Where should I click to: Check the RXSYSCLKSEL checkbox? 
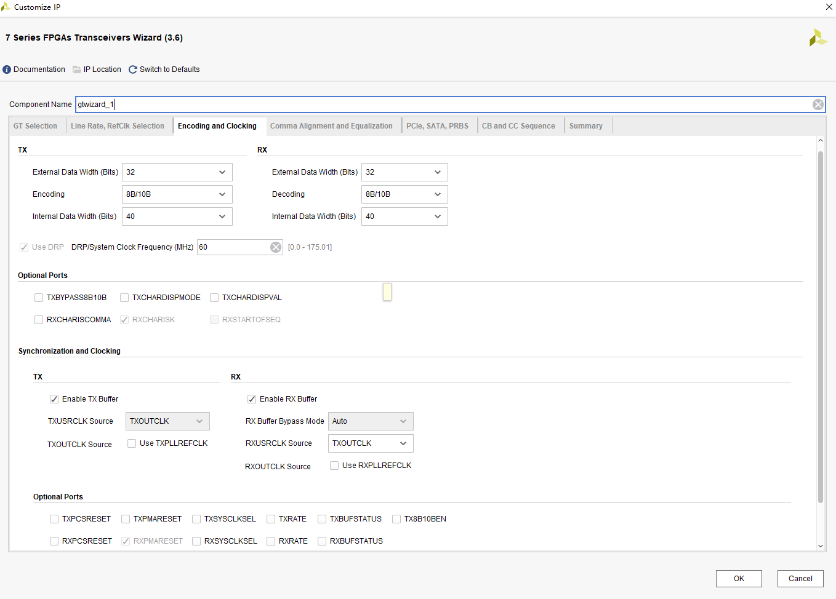click(x=196, y=541)
